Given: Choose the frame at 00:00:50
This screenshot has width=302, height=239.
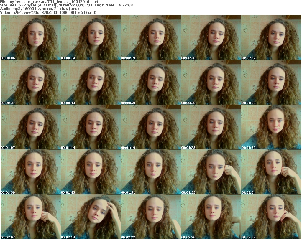Looking at the screenshot, I should click(151, 82).
